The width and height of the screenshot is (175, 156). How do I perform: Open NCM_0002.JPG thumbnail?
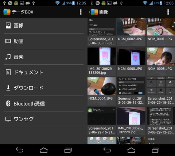click(131, 27)
